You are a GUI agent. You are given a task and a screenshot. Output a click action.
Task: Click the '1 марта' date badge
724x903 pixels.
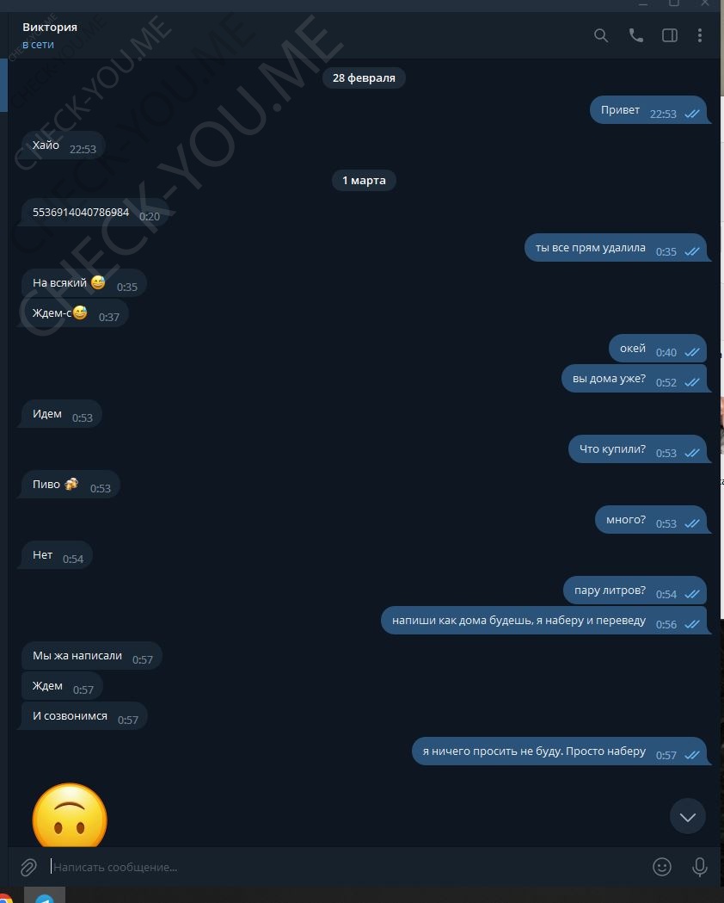pyautogui.click(x=364, y=180)
